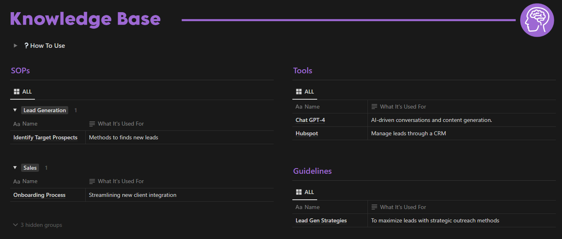Collapse the Sales group
562x239 pixels.
click(x=15, y=168)
